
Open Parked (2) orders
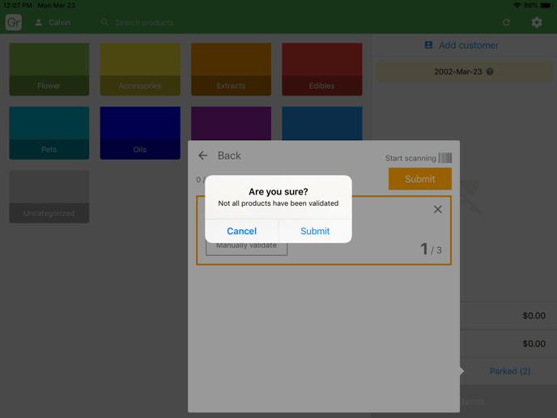click(x=510, y=371)
